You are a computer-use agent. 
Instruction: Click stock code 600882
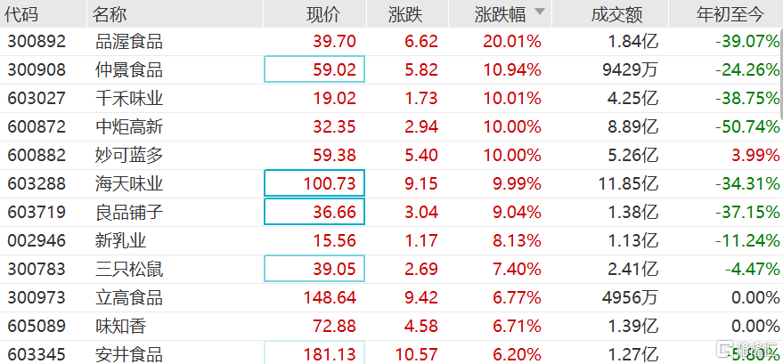37,156
